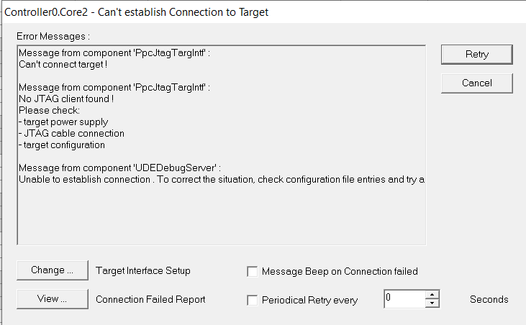View the Connection Failed Report

click(x=52, y=300)
